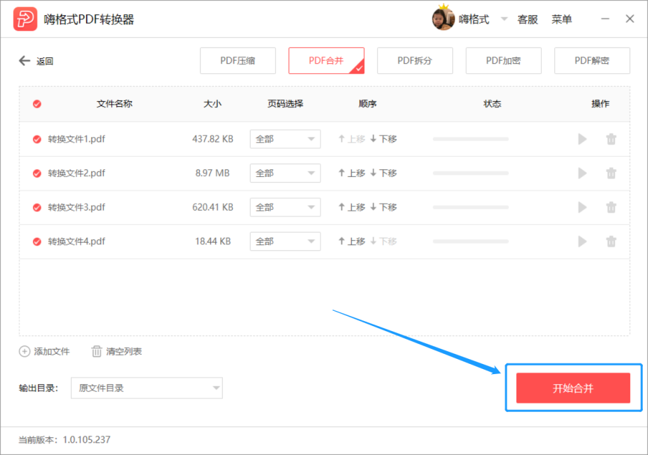Click the progress bar of 转换文件4.pdf
The image size is (648, 455).
(471, 241)
